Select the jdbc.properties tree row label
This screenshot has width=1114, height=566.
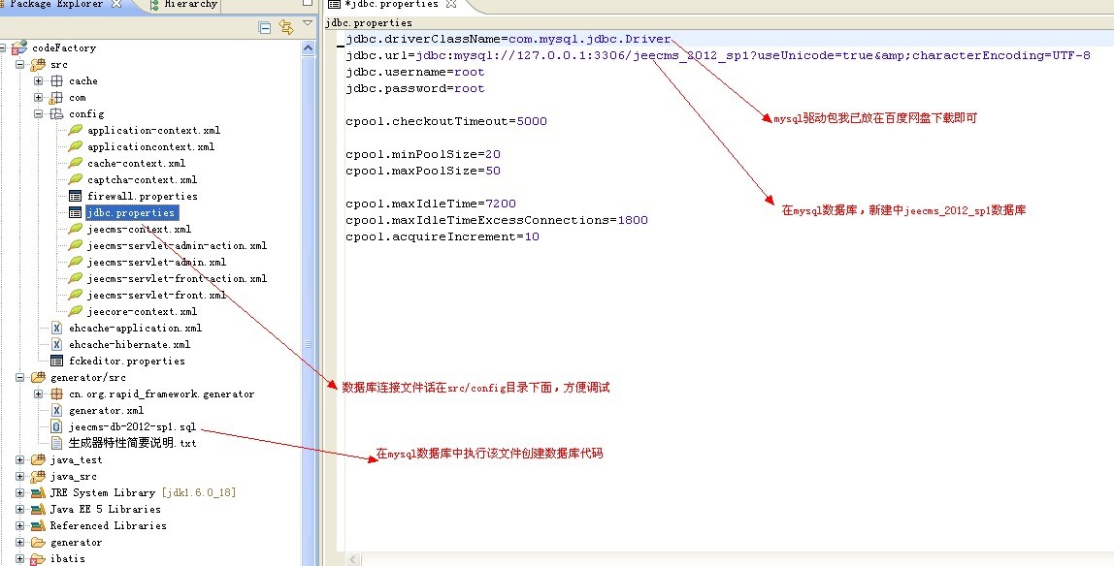pyautogui.click(x=131, y=212)
